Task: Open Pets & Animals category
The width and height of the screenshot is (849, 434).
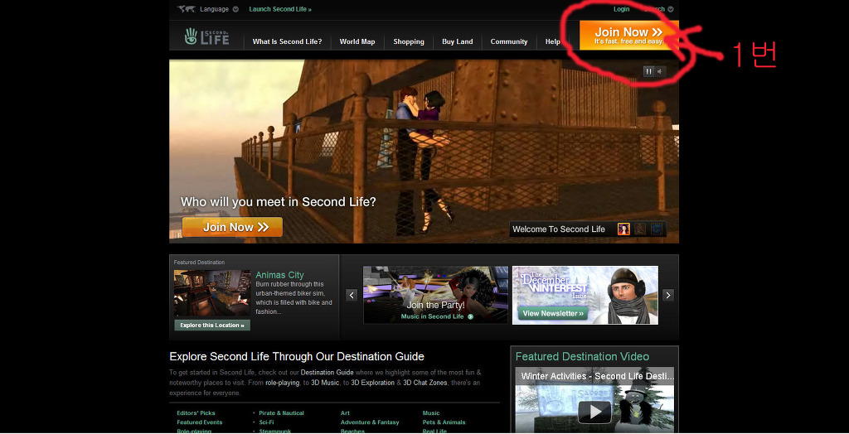Action: (x=444, y=422)
